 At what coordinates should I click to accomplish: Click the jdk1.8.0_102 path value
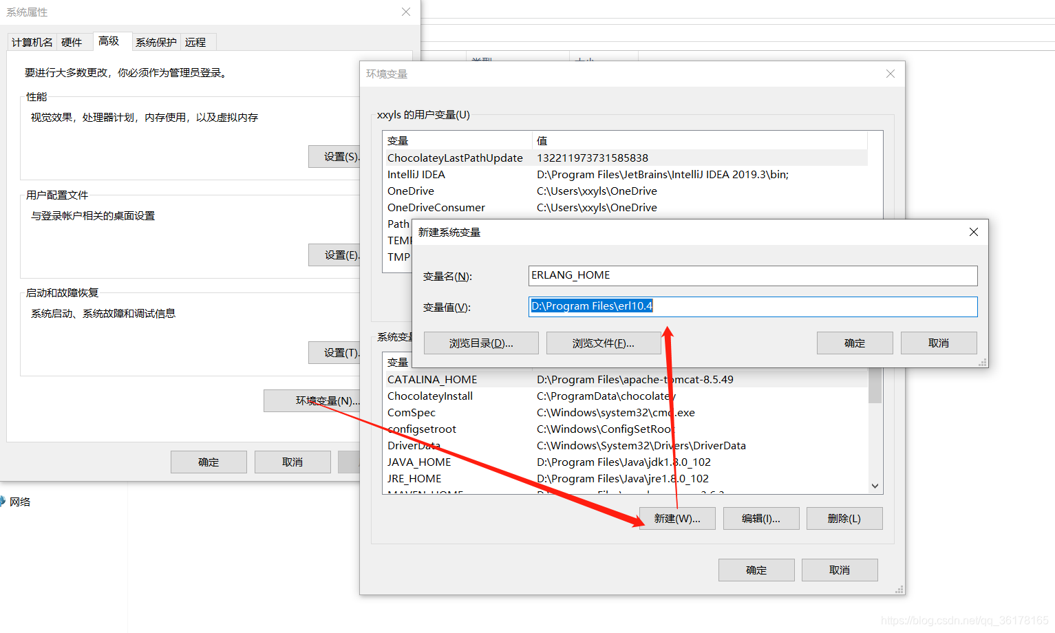pos(624,462)
